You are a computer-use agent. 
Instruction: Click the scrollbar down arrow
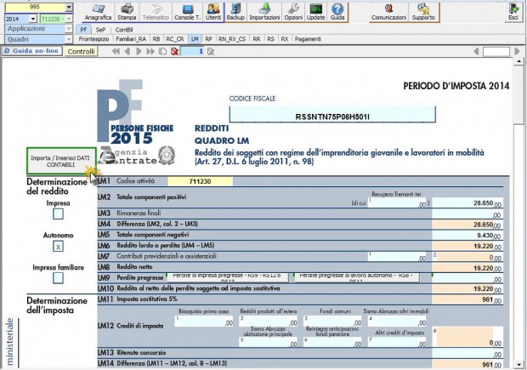click(x=518, y=364)
